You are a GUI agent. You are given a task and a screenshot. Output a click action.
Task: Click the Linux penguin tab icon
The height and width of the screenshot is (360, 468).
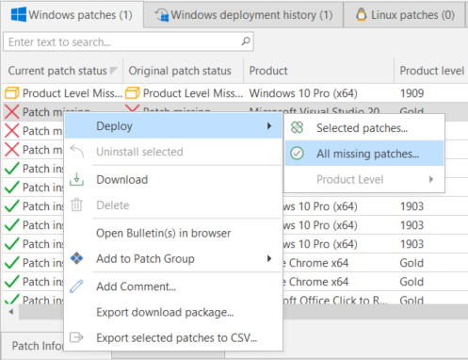[362, 14]
